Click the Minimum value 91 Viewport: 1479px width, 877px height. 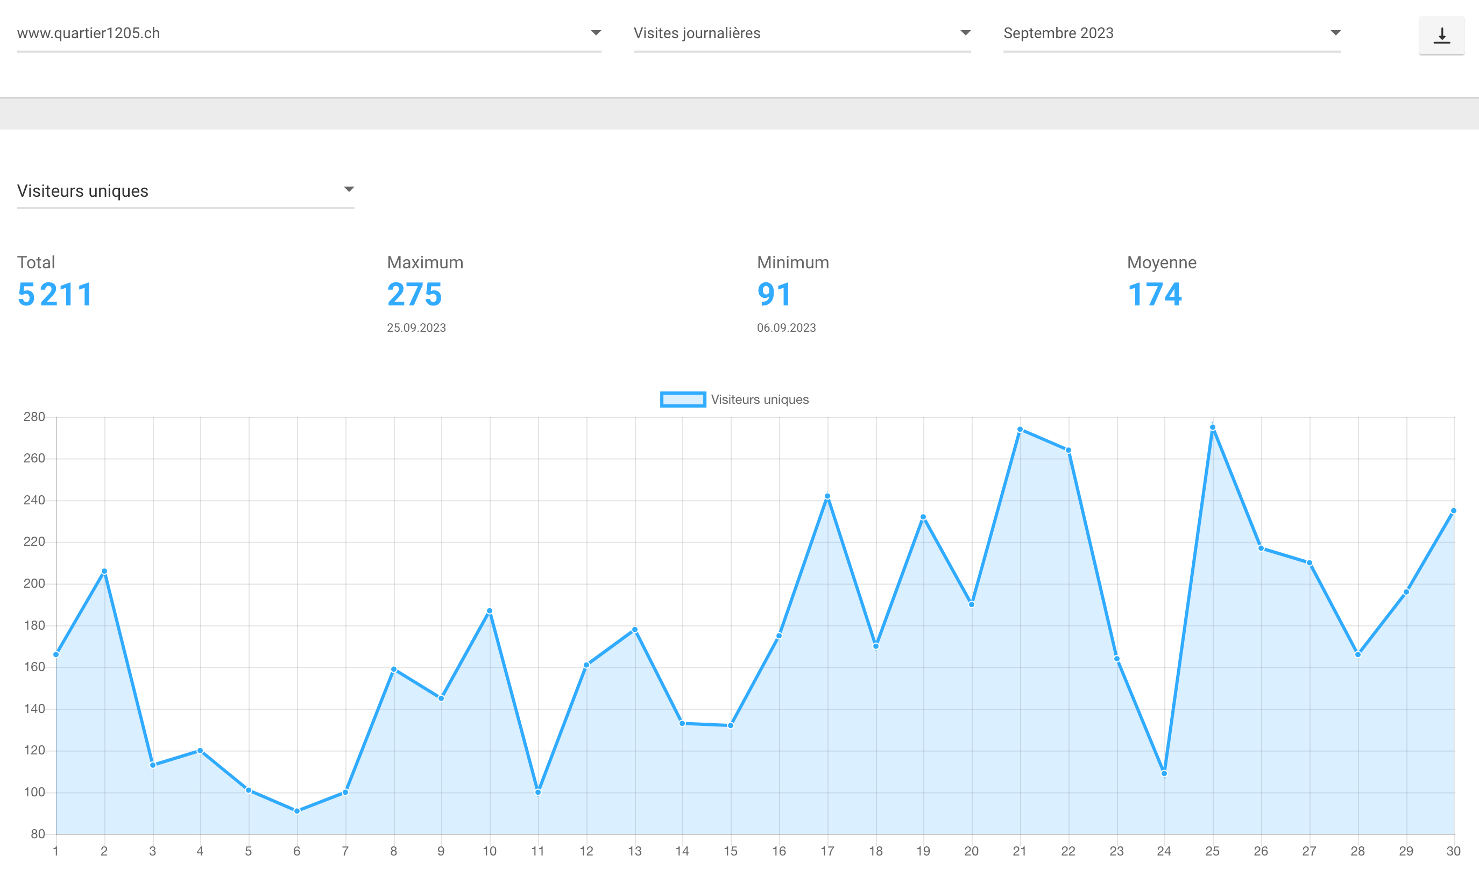(x=774, y=294)
